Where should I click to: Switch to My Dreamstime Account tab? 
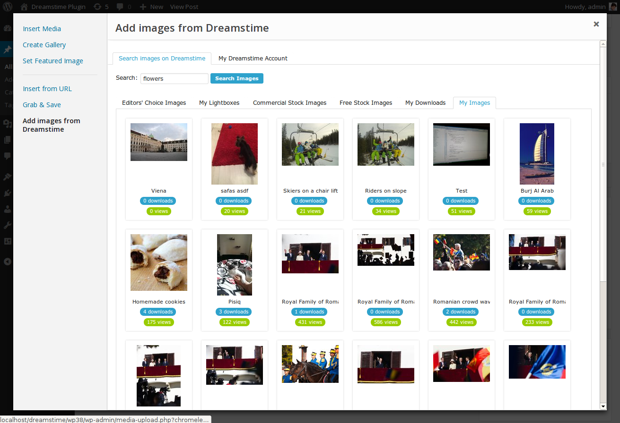(253, 58)
